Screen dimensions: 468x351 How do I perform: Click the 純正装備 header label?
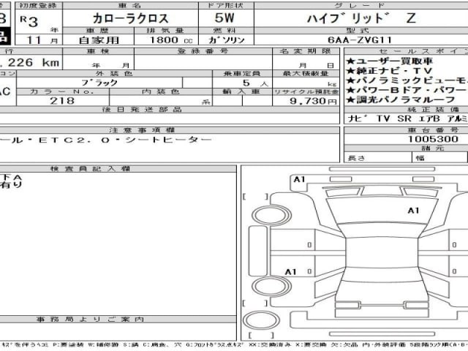click(x=434, y=110)
